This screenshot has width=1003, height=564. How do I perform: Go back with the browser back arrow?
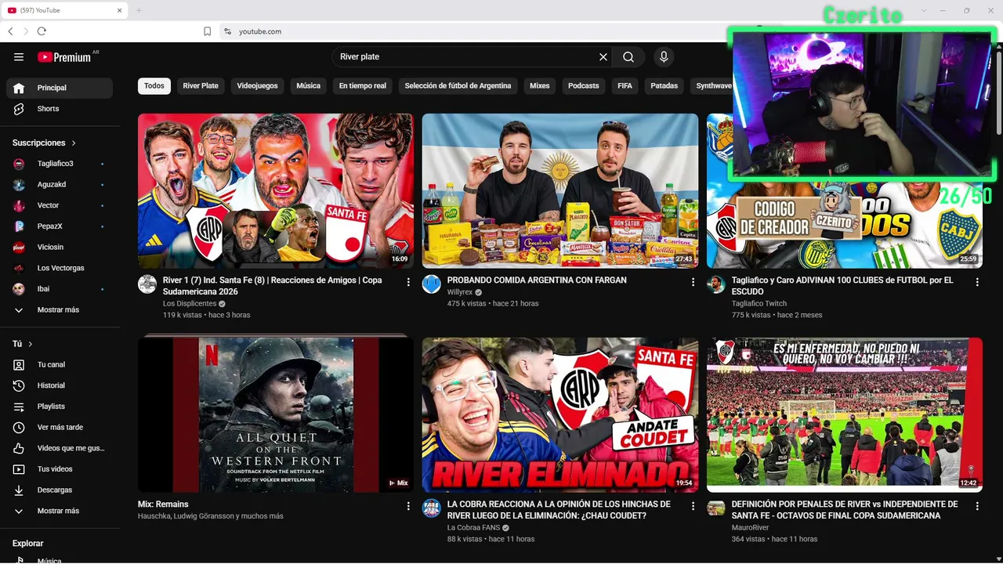10,31
